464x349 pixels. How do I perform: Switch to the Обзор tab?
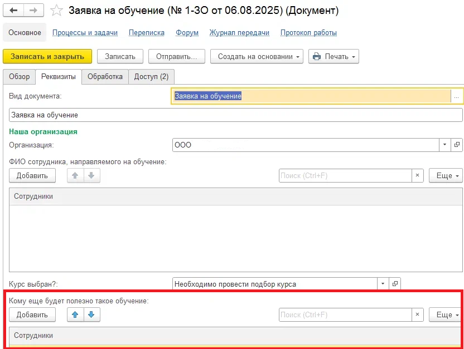pos(19,77)
